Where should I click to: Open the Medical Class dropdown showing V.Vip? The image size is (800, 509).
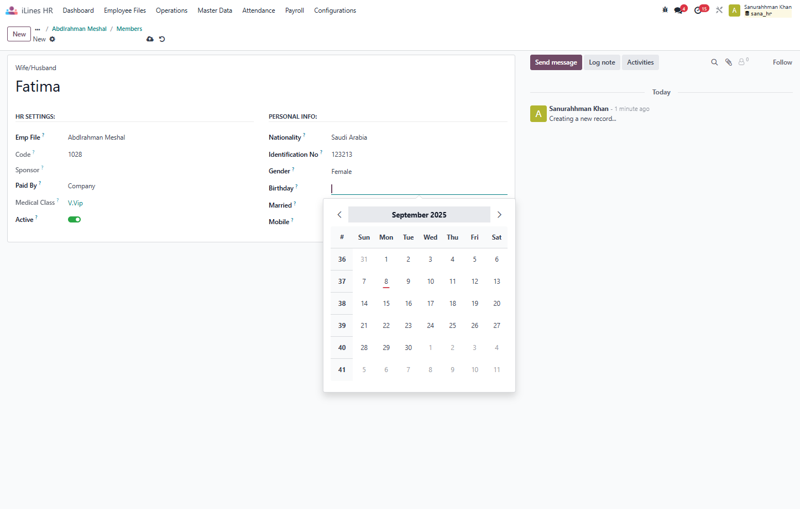[x=160, y=203]
